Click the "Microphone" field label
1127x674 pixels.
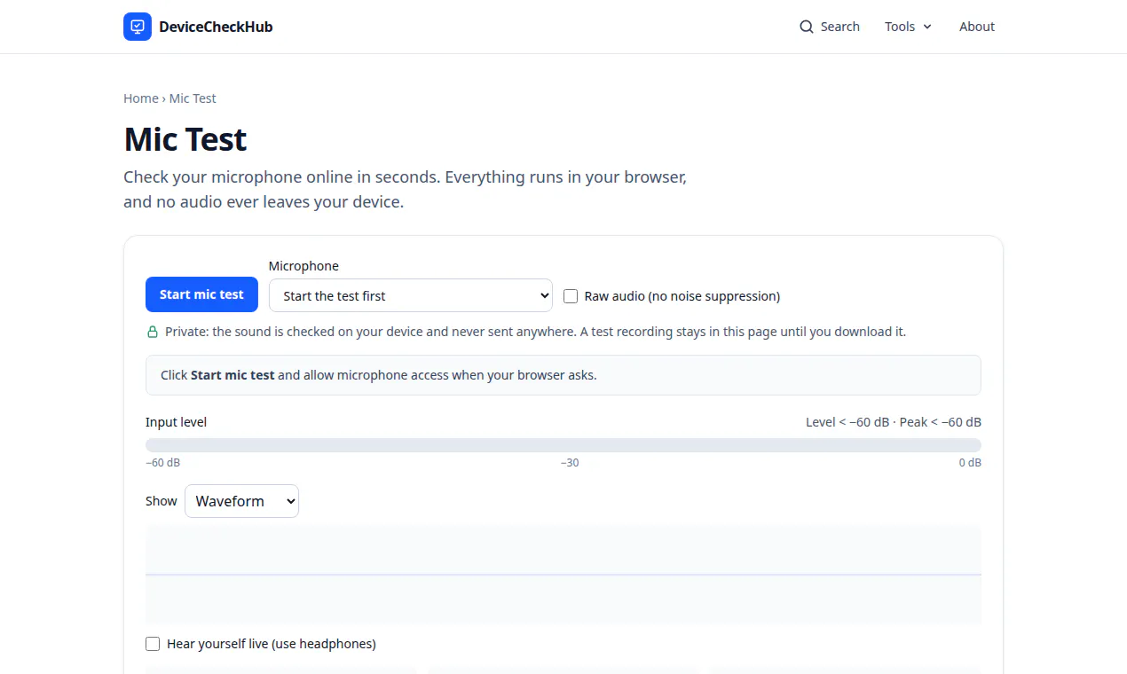click(303, 266)
